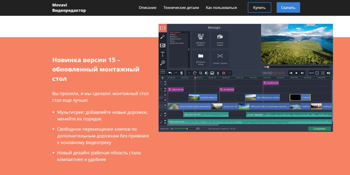
Task: Click Запись видео camera tile
Action: [220, 39]
